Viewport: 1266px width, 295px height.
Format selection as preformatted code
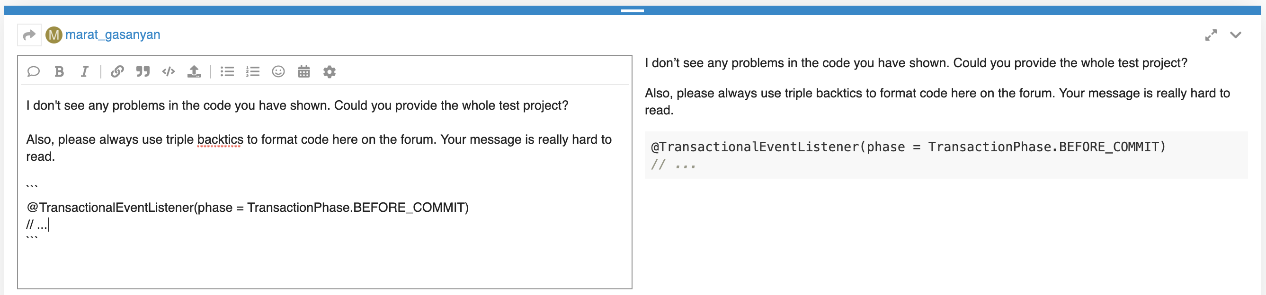[168, 72]
